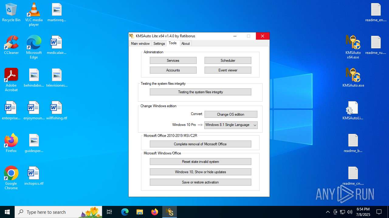Screen dimensions: 389x218
Task: Select the medicalair Word document icon
Action: click(57, 45)
